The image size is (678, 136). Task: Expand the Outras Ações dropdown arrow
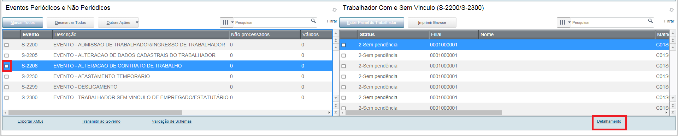(137, 22)
